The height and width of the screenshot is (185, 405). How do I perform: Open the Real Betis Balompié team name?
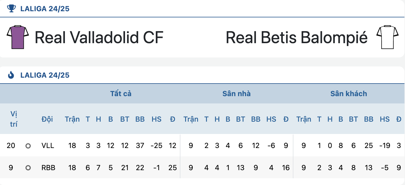(296, 37)
